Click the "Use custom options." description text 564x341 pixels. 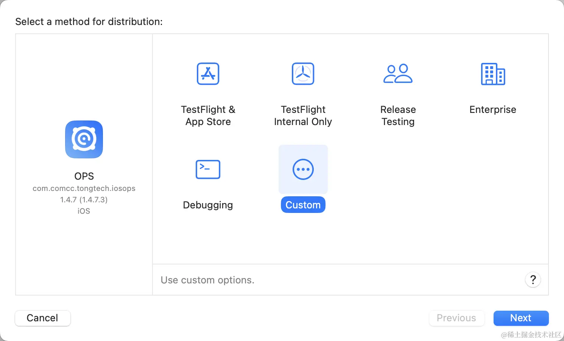[x=207, y=280]
